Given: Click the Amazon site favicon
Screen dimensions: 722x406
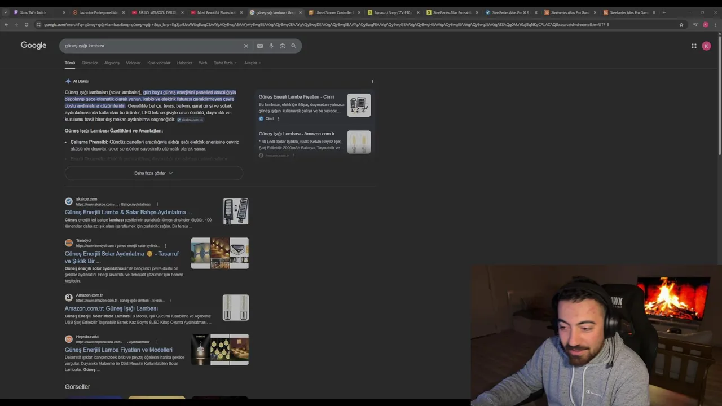Looking at the screenshot, I should 69,297.
